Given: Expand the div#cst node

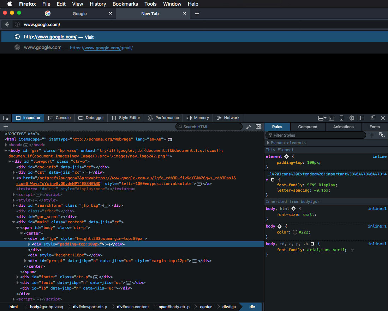Looking at the screenshot, I should pyautogui.click(x=14, y=172).
